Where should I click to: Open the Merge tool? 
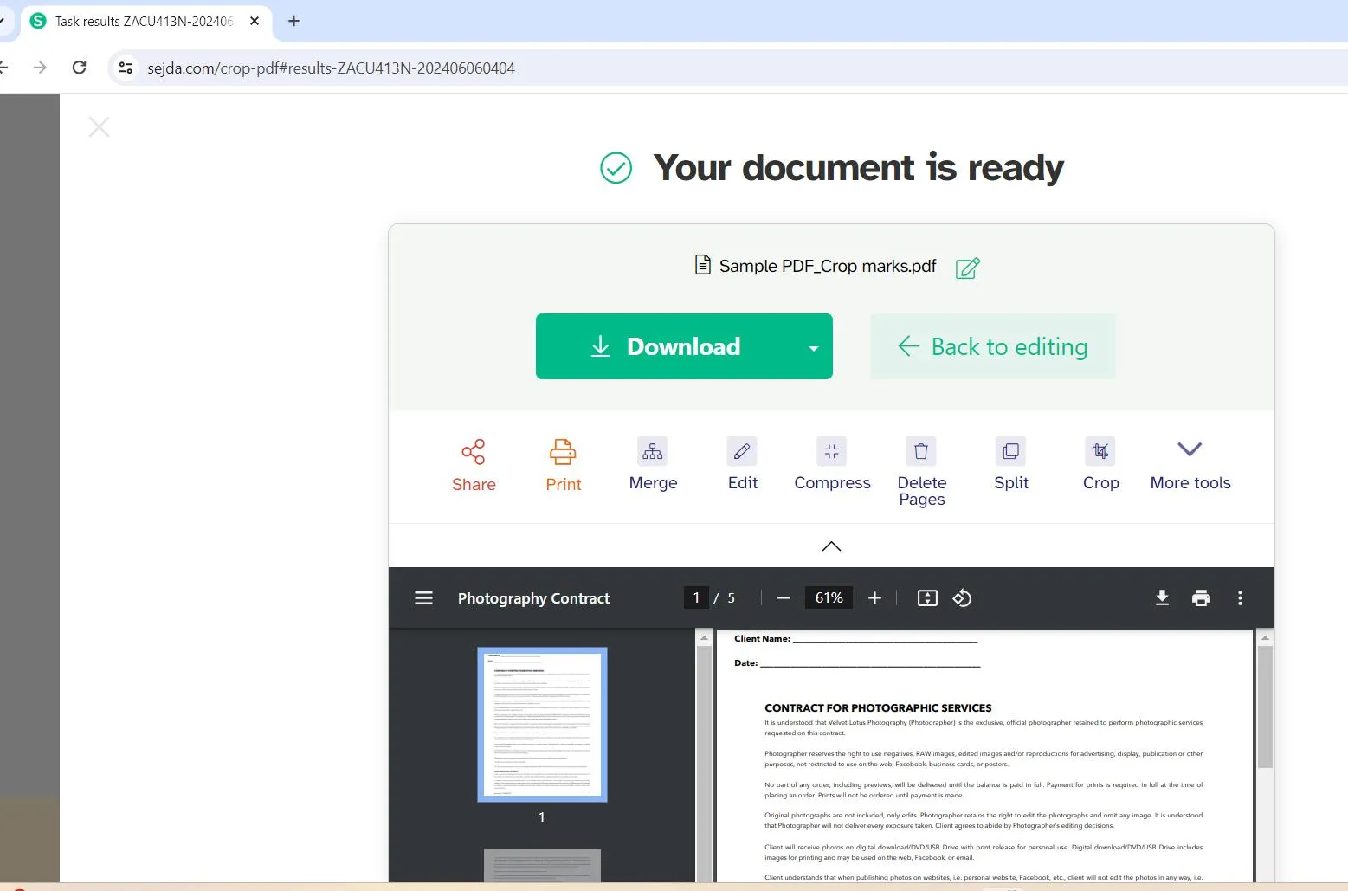coord(653,451)
